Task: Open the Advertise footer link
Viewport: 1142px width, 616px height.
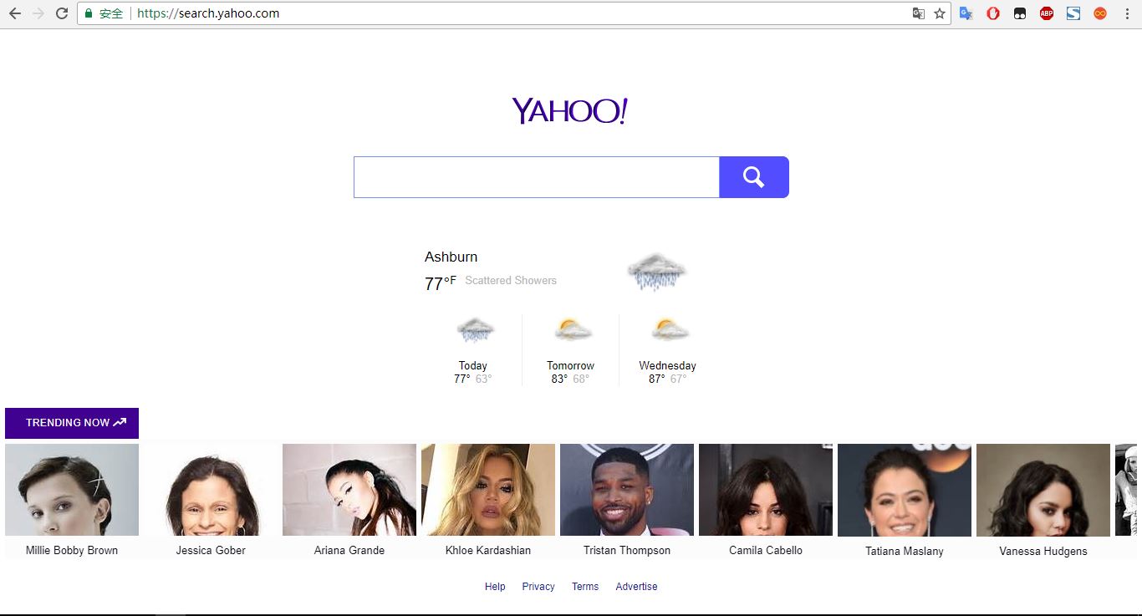Action: (636, 587)
